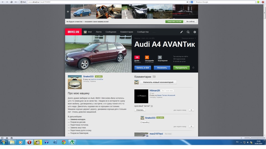
Task: Click green 'Продвинуть' button
Action: click(x=181, y=68)
